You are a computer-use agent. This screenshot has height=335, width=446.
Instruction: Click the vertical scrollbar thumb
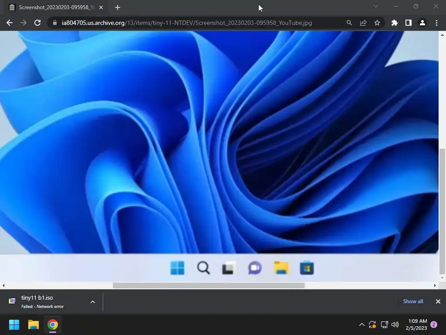coord(442,211)
